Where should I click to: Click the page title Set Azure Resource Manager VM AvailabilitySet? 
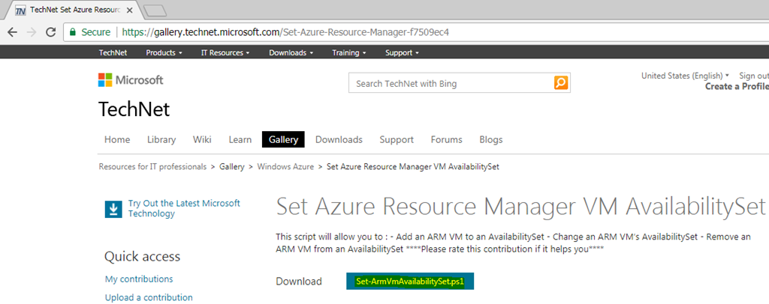pos(521,207)
